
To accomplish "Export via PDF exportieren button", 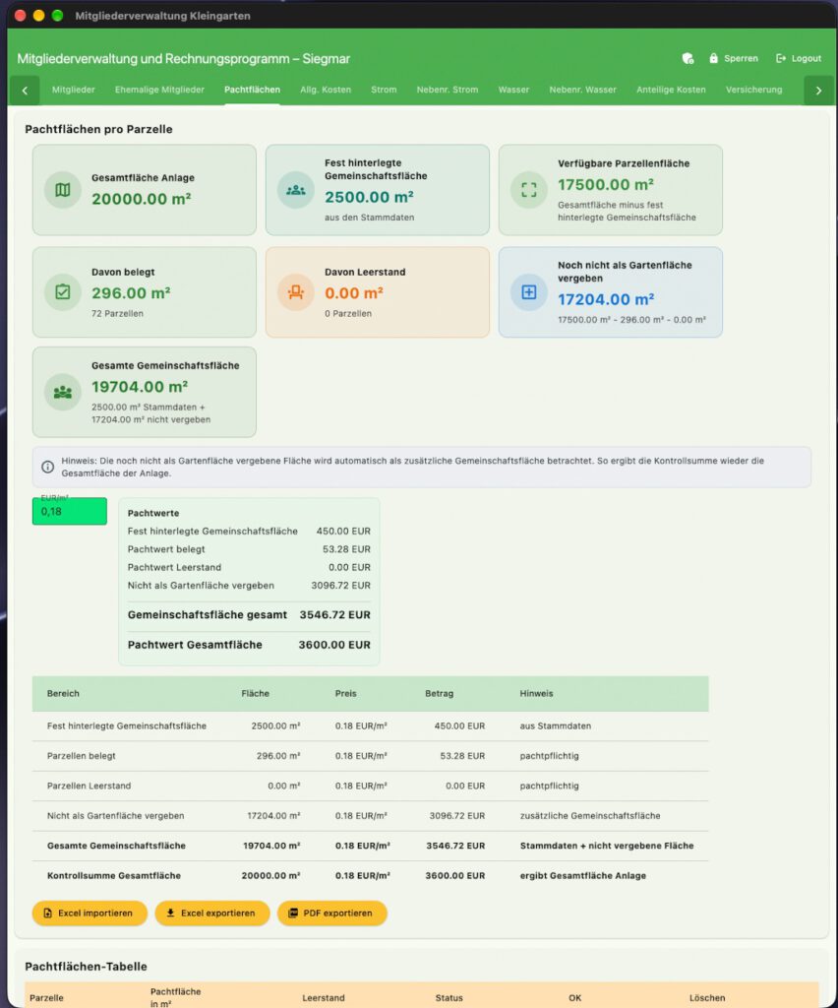I will pos(332,913).
